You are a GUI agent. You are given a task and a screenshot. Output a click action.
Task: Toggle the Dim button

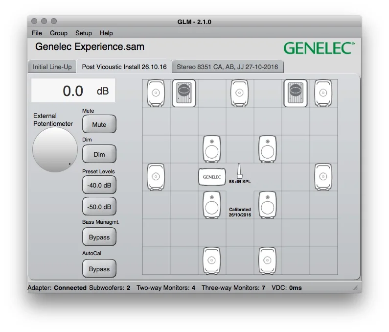99,154
